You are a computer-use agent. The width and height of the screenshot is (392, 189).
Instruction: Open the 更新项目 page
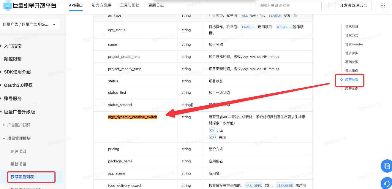tap(18, 164)
